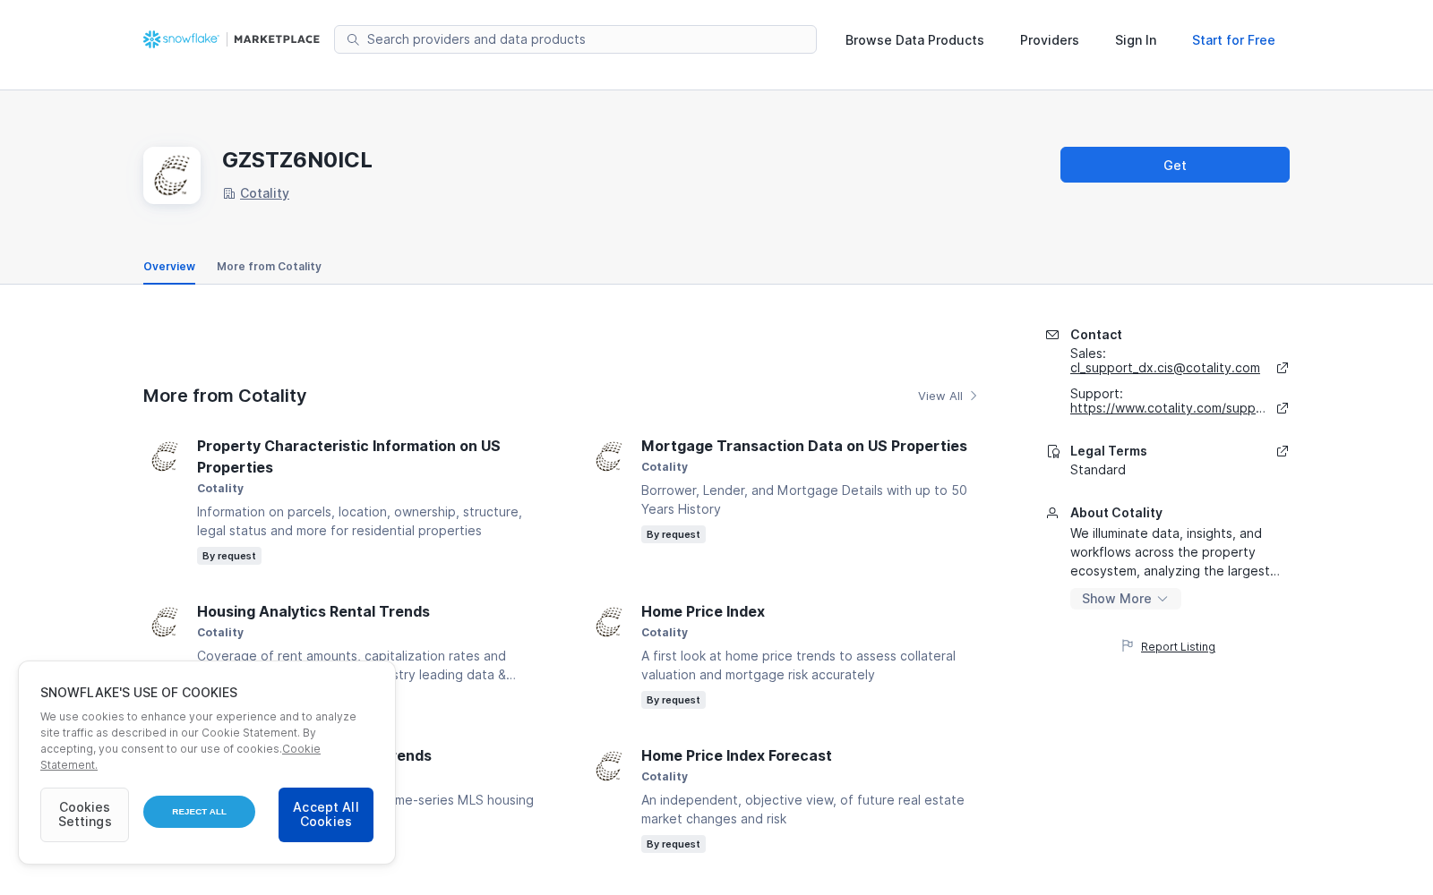The image size is (1433, 895).
Task: Open the sales email external link icon
Action: coord(1283,368)
